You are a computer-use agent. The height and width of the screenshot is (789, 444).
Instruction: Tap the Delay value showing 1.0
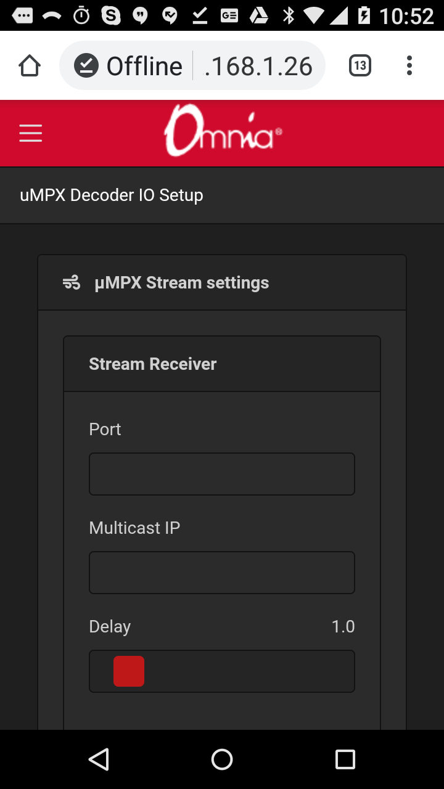[x=343, y=626]
